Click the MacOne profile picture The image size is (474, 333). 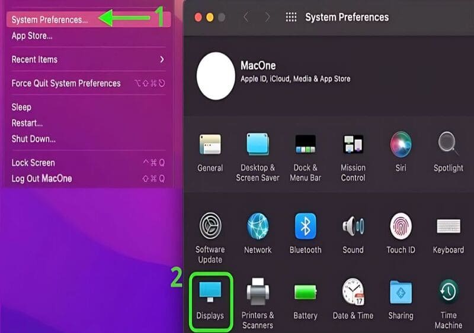pos(216,76)
